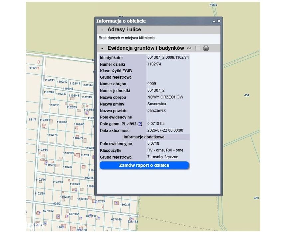The image size is (289, 232).
Task: Select parcel 627/152 on the map
Action: tap(48, 211)
